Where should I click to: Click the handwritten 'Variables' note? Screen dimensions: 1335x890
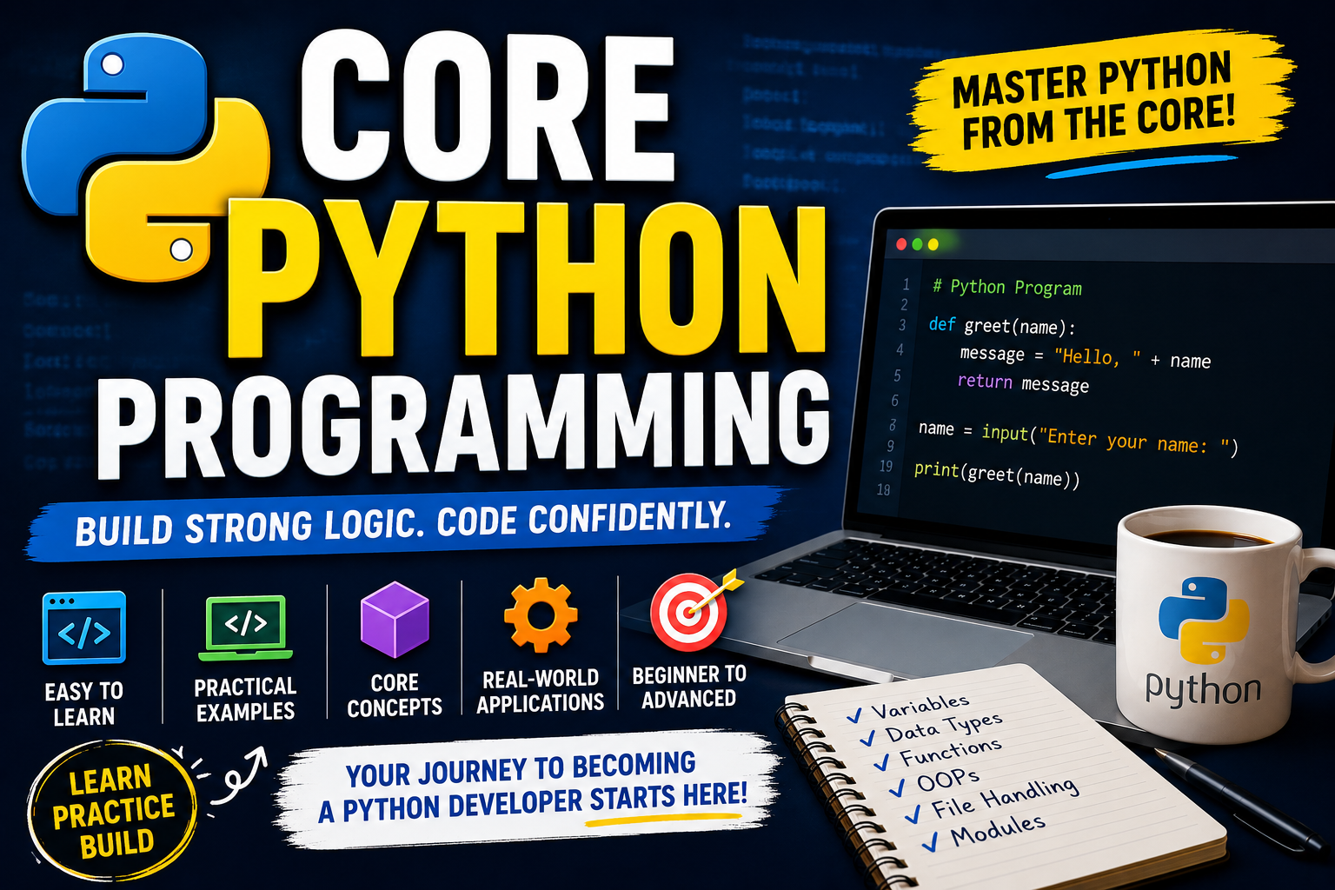(920, 705)
